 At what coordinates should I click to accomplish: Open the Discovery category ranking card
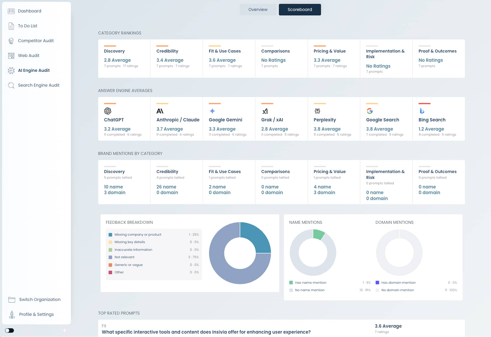(x=124, y=59)
